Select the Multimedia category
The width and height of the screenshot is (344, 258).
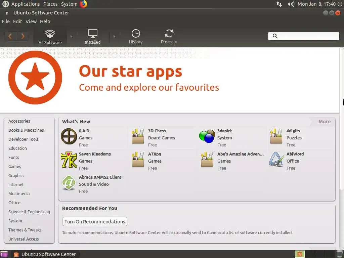tap(19, 194)
